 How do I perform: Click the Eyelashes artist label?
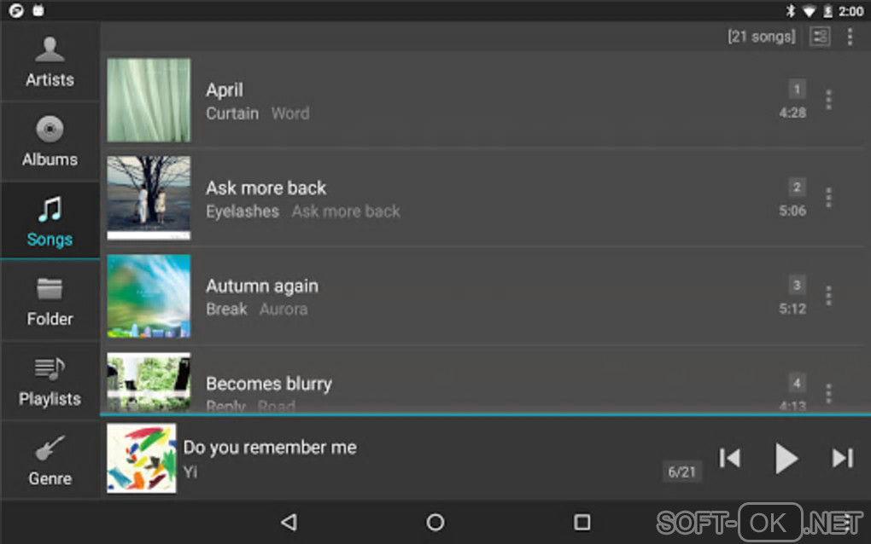(243, 211)
